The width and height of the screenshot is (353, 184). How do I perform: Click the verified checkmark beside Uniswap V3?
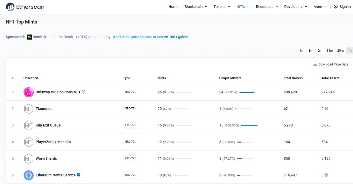point(83,92)
